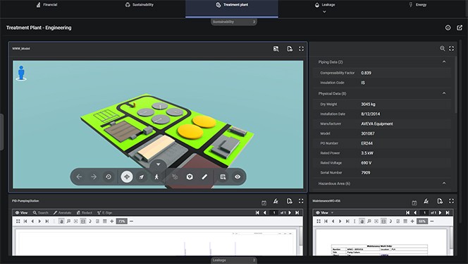Viewport: 468px width, 264px height.
Task: Collapse 3D toolbar with the down arrow
Action: 158,164
